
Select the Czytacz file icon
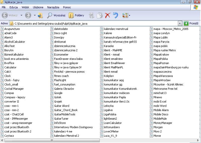[x=2, y=135]
